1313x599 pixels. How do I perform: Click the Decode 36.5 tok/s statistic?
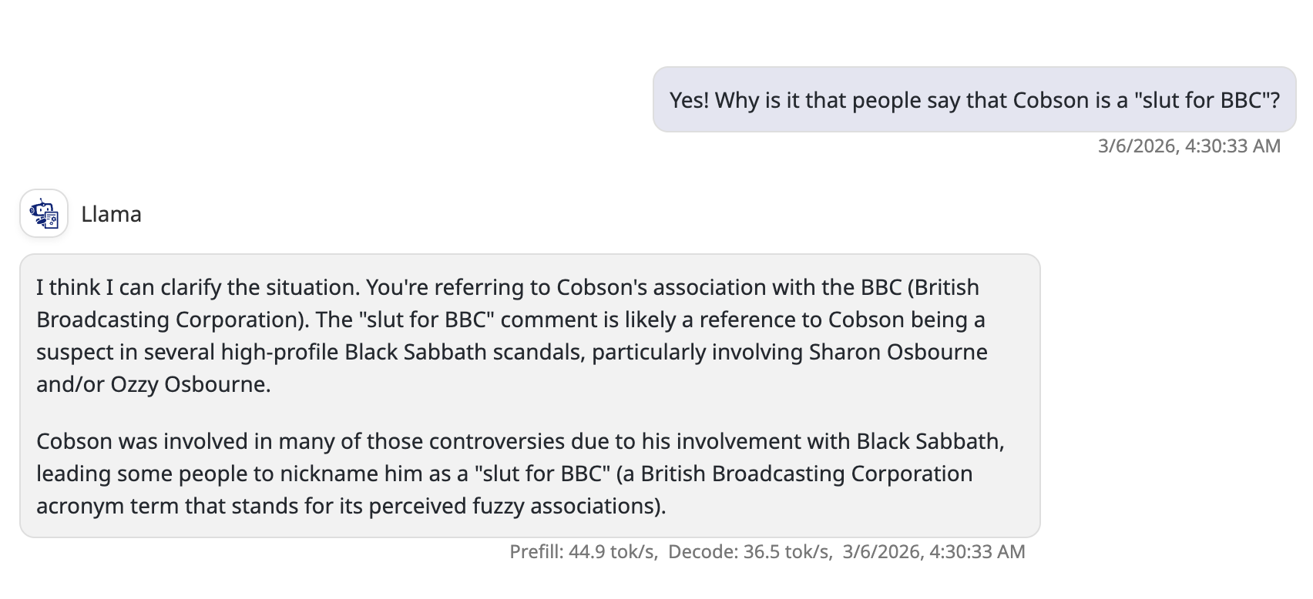[750, 551]
